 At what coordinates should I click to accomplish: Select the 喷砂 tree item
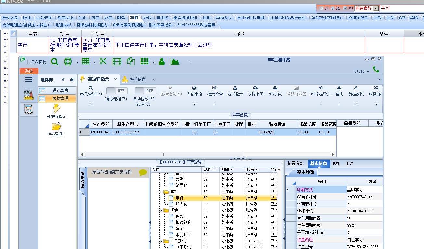pyautogui.click(x=179, y=216)
